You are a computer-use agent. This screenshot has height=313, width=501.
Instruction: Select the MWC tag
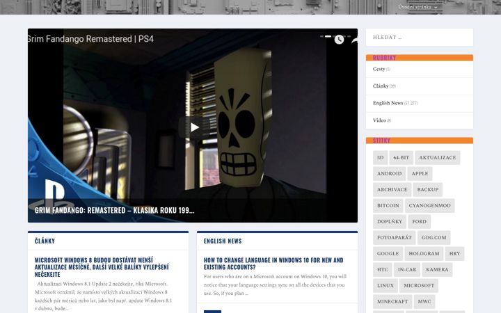424,301
